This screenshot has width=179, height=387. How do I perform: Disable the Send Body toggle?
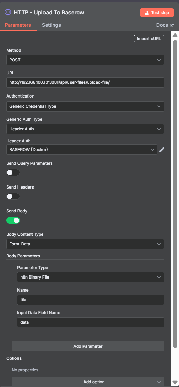13,220
